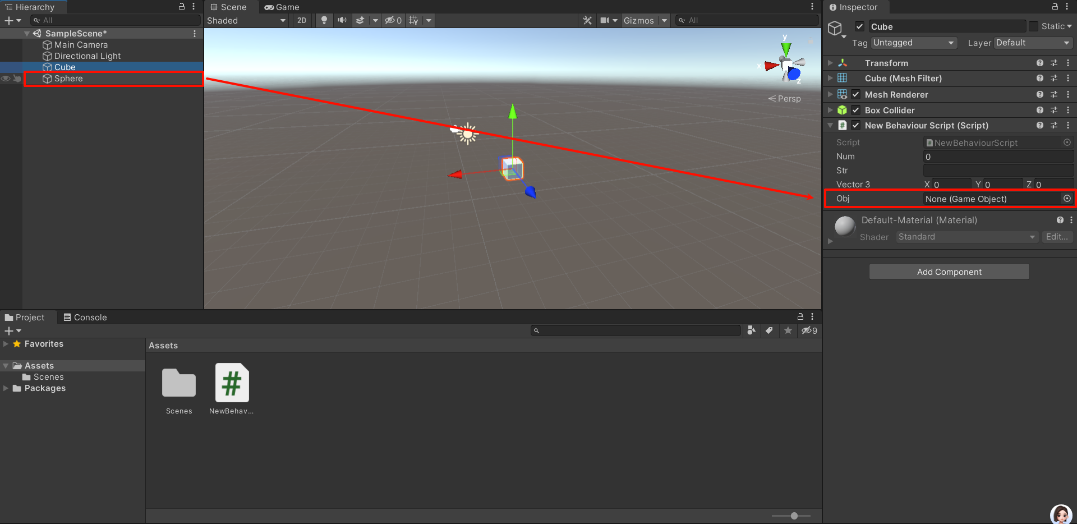The width and height of the screenshot is (1077, 524).
Task: Open Box Collider preset settings icon
Action: 1053,111
